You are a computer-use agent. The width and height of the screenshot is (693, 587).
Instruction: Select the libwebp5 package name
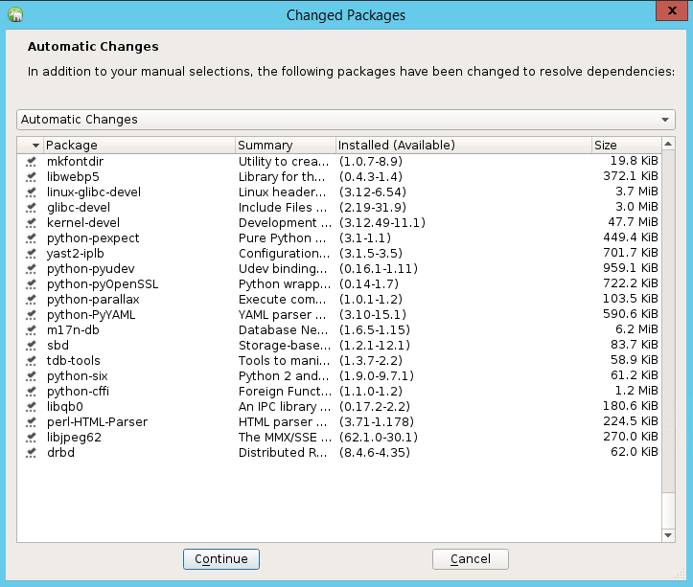73,177
